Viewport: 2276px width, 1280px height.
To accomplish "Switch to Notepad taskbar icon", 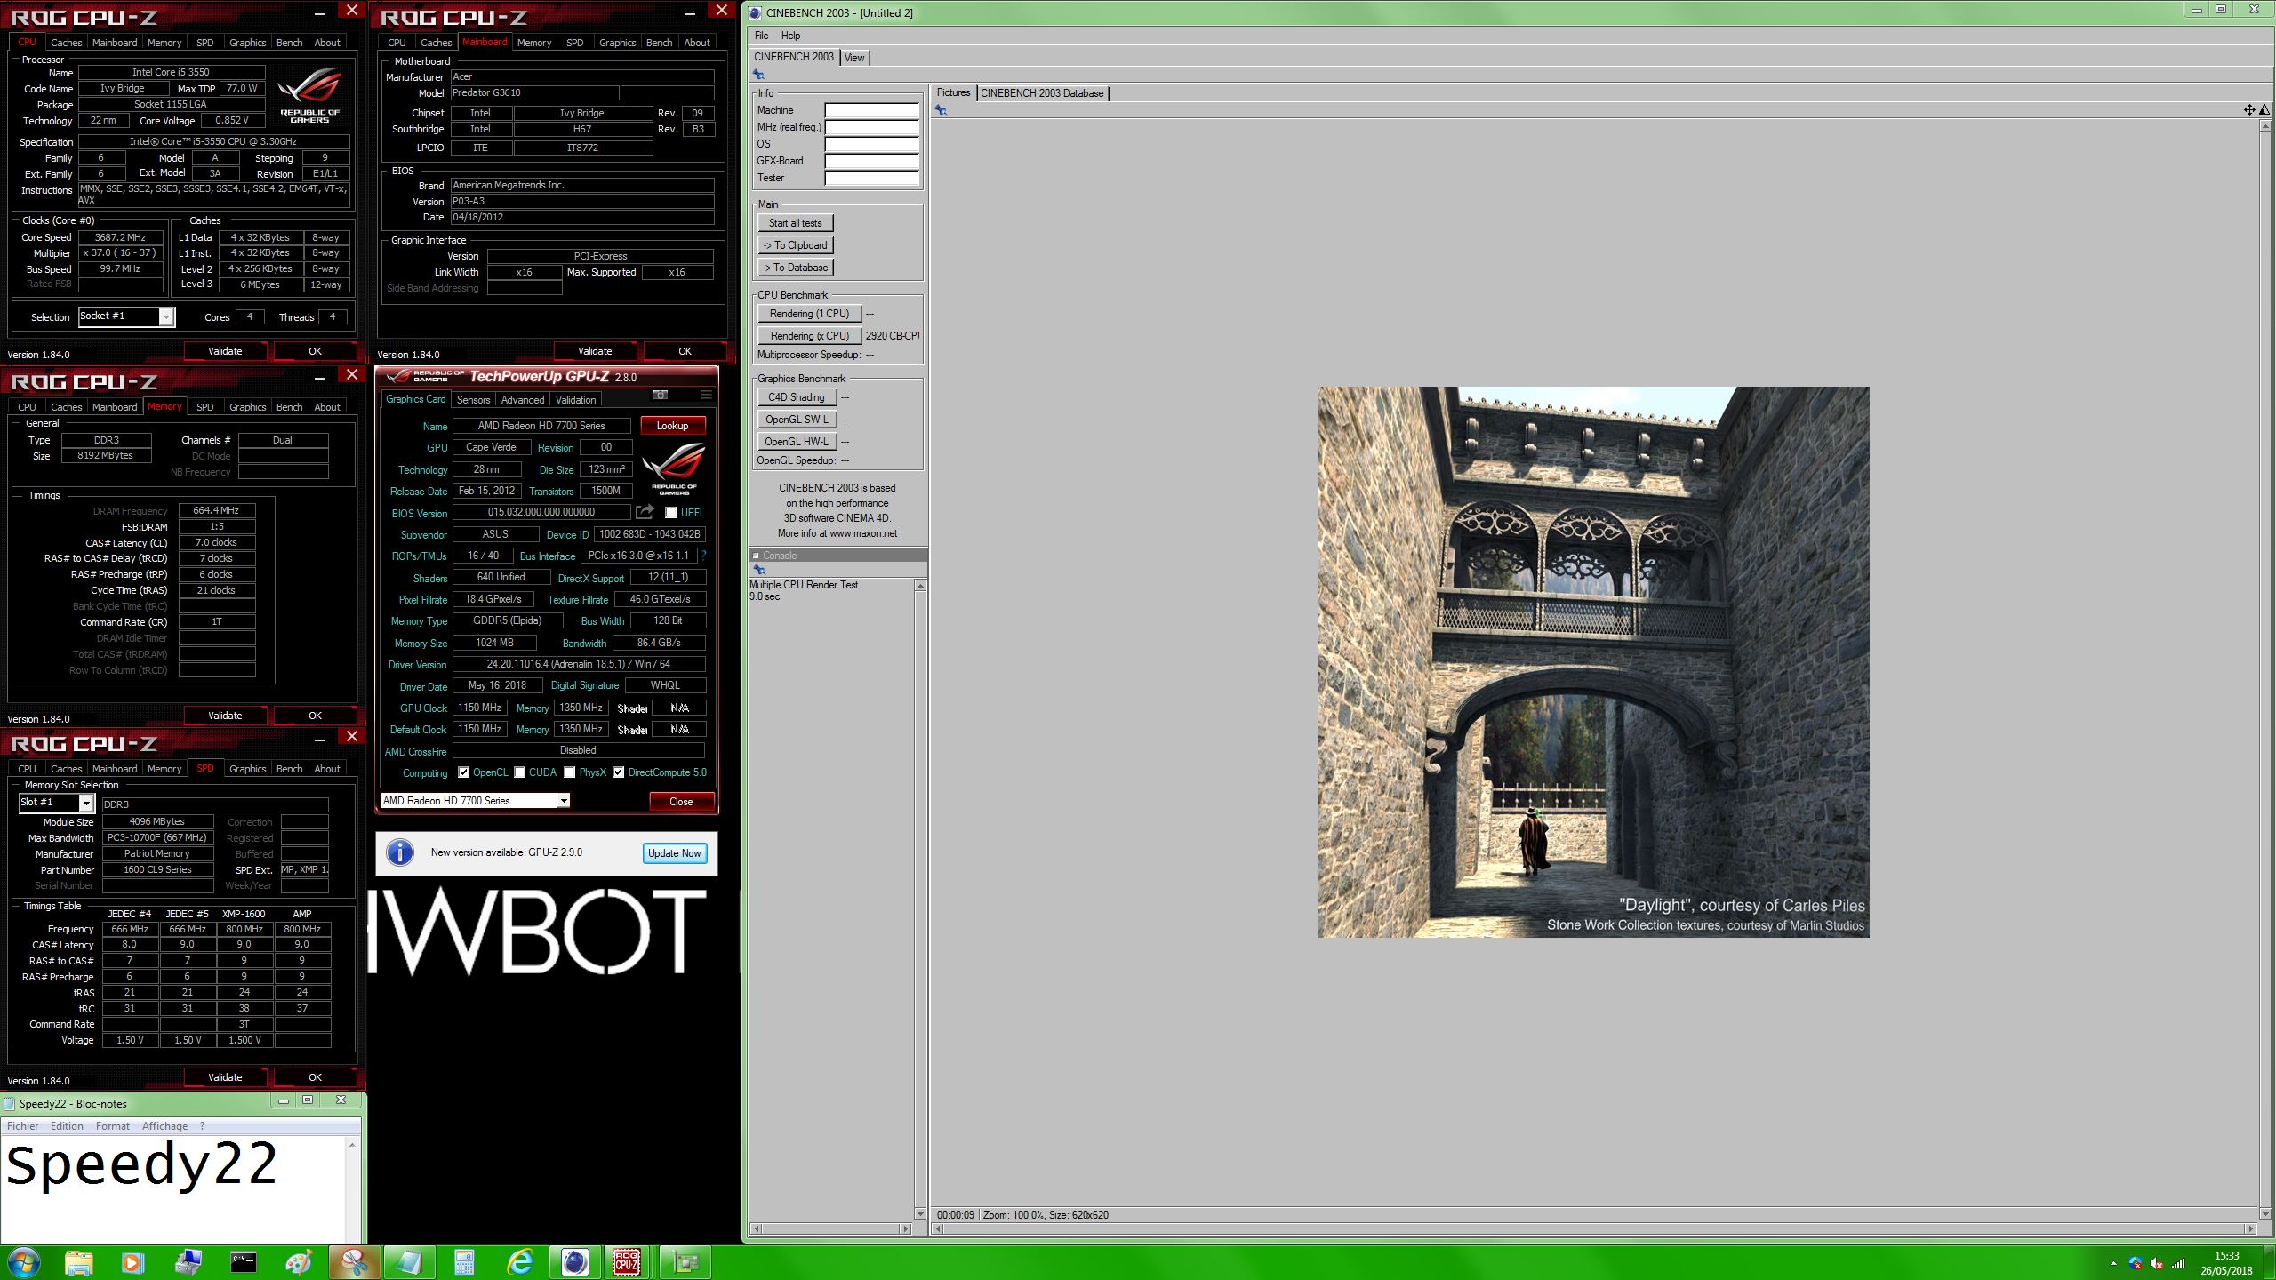I will [x=409, y=1262].
